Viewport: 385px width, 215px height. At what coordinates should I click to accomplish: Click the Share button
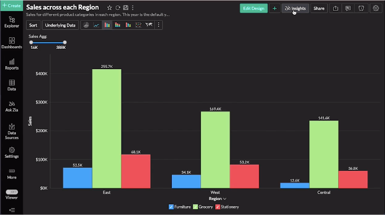(x=319, y=8)
